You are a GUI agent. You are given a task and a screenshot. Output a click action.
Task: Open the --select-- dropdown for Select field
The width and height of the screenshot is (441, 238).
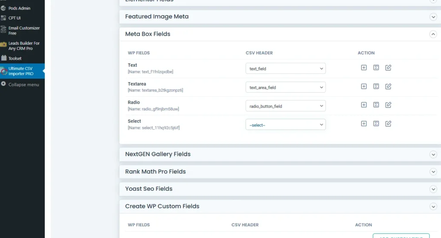(x=286, y=125)
